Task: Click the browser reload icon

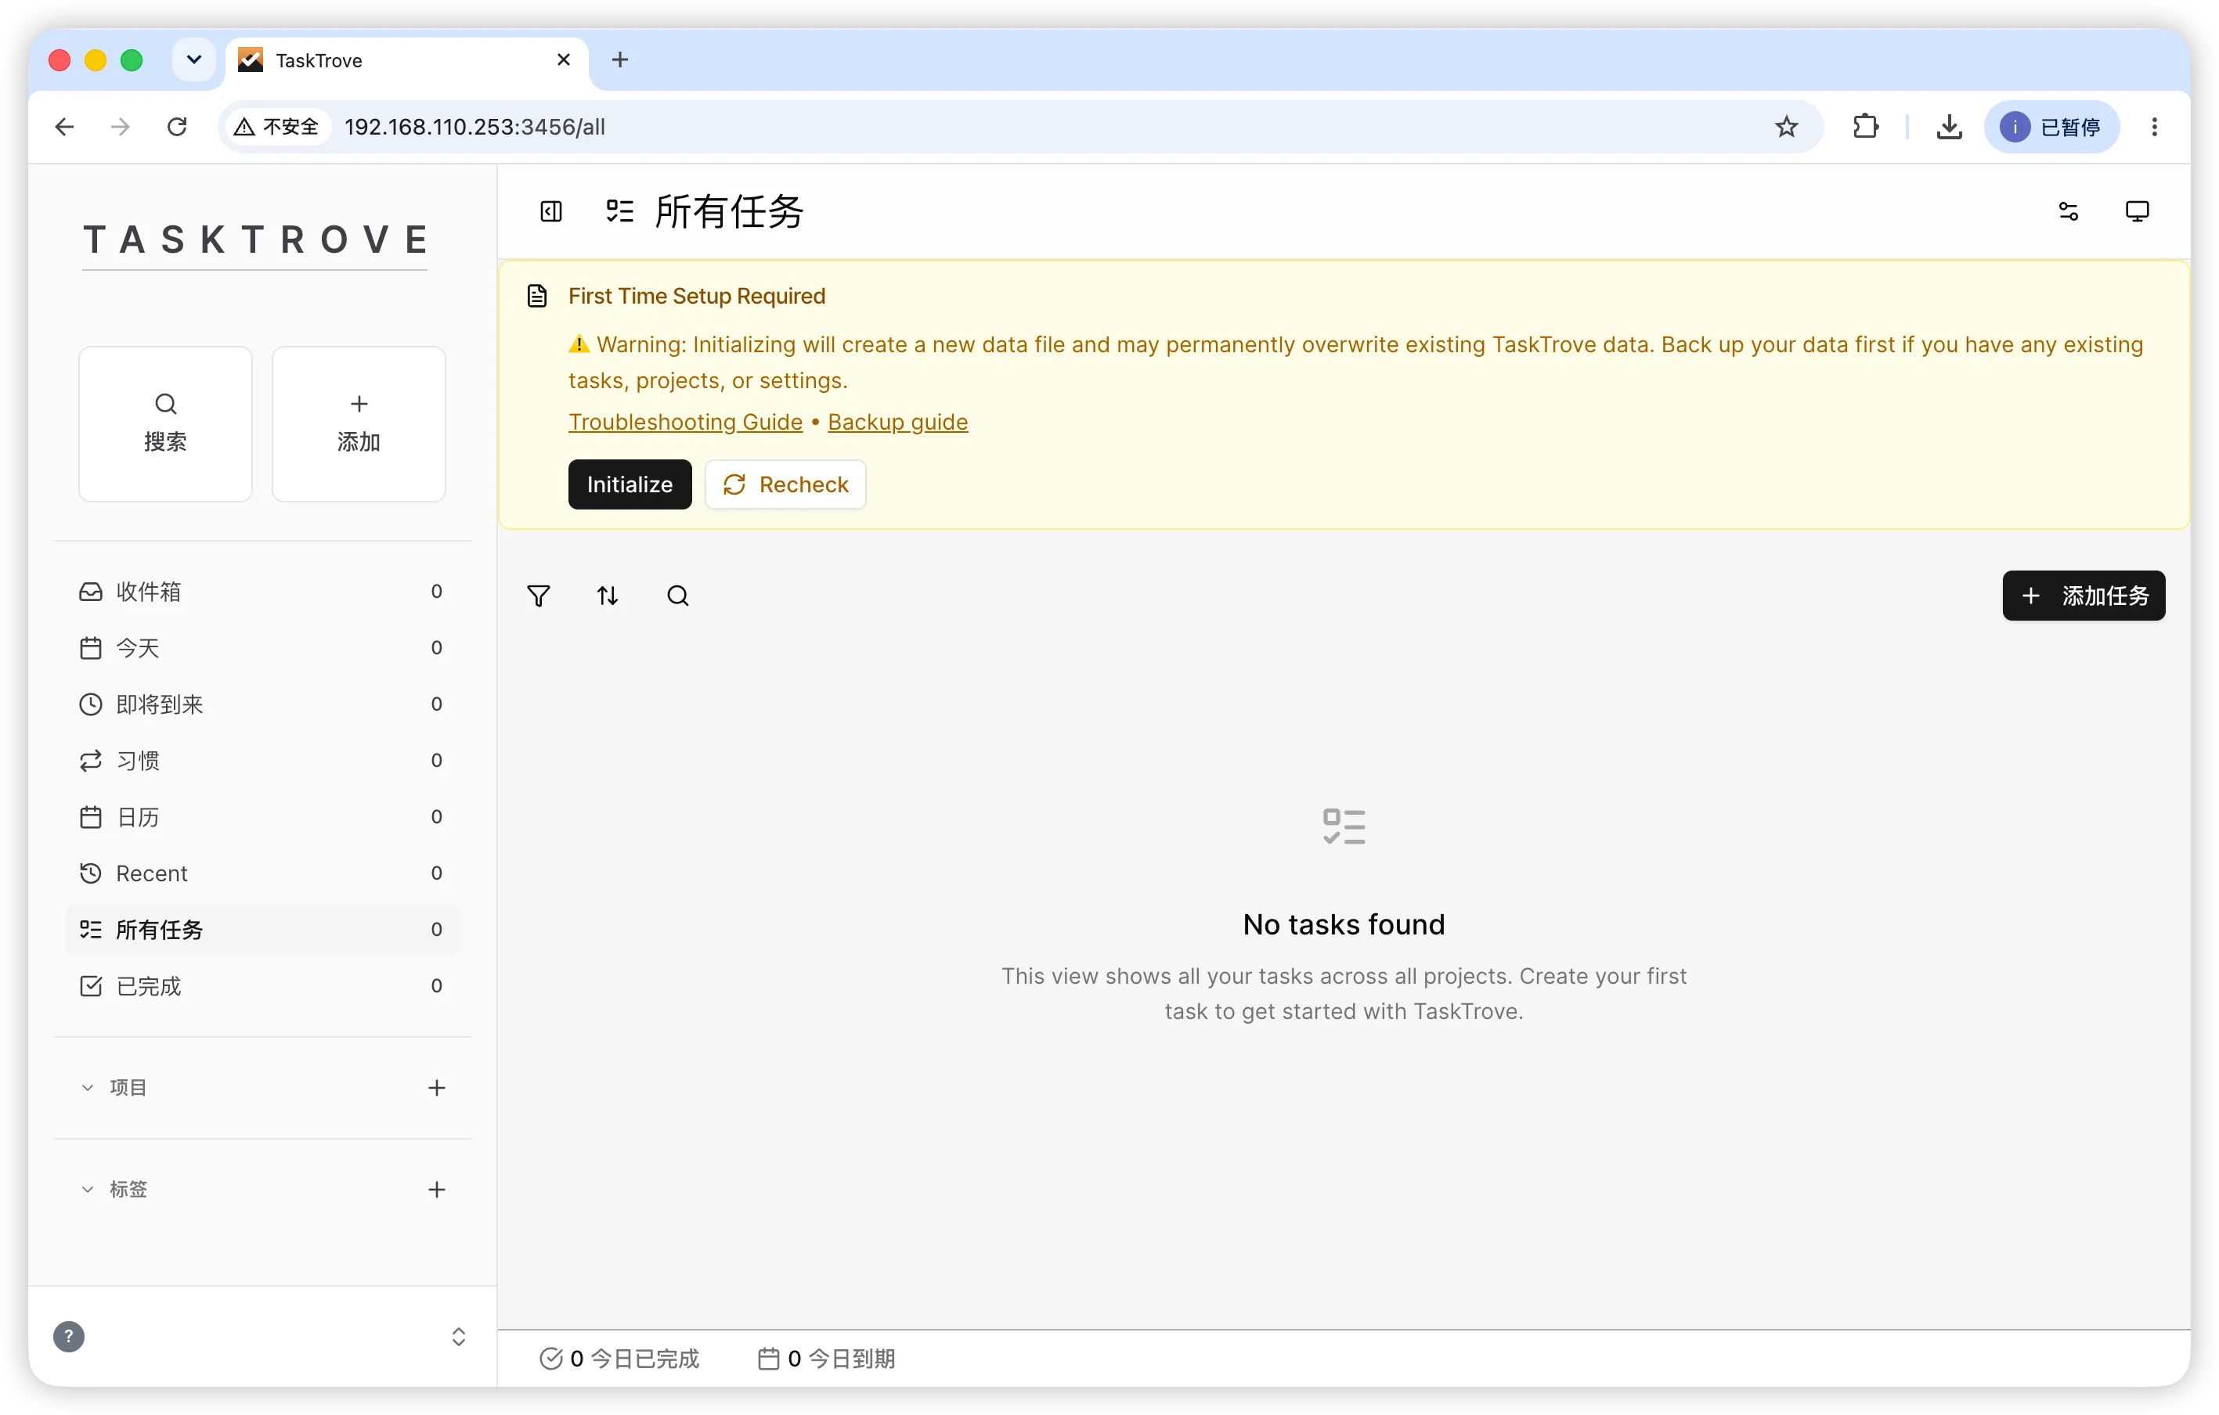Action: point(177,127)
